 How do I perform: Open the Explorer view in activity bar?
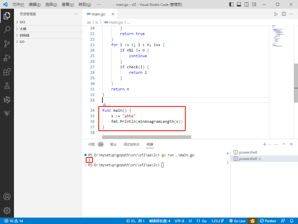point(7,16)
